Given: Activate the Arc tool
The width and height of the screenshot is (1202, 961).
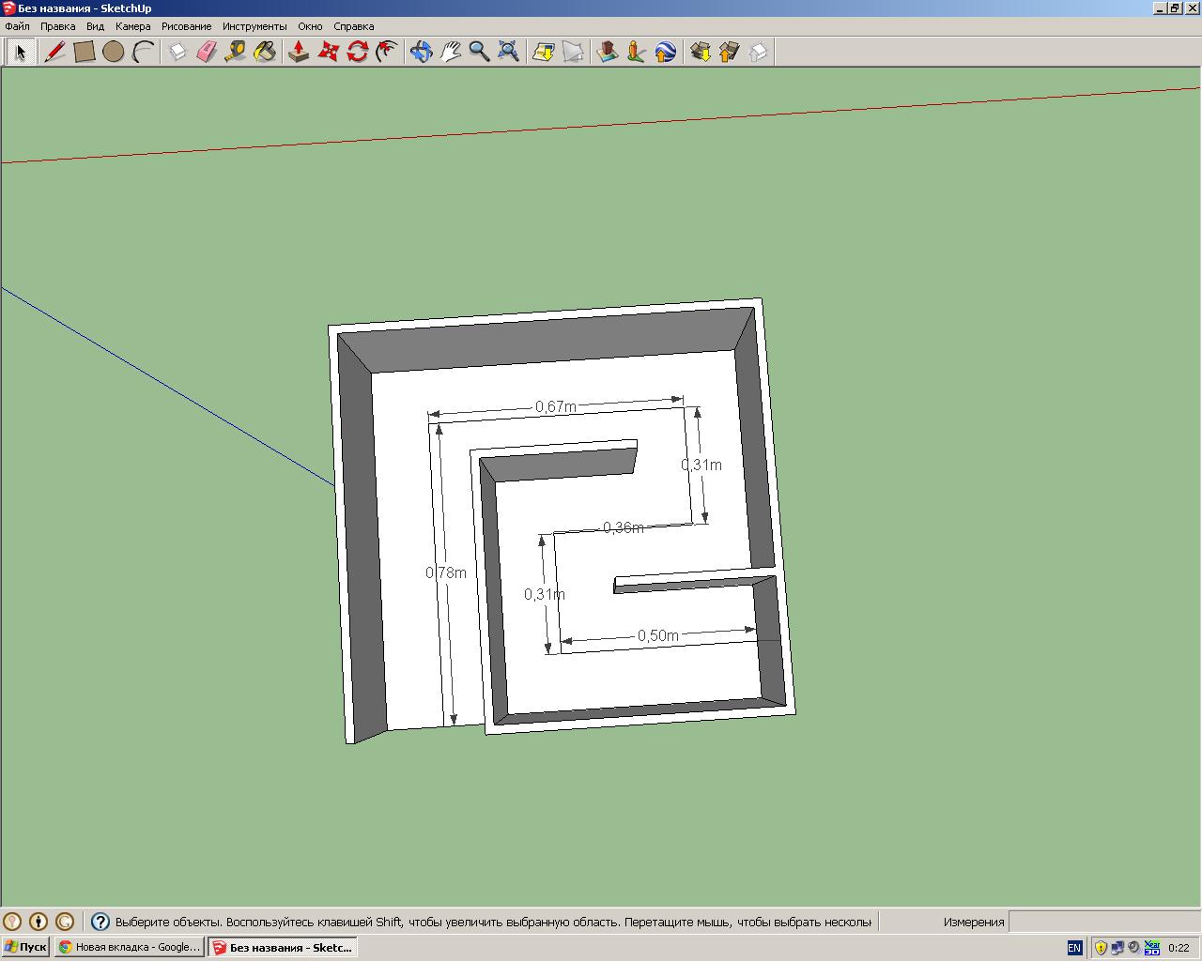Looking at the screenshot, I should pos(143,52).
